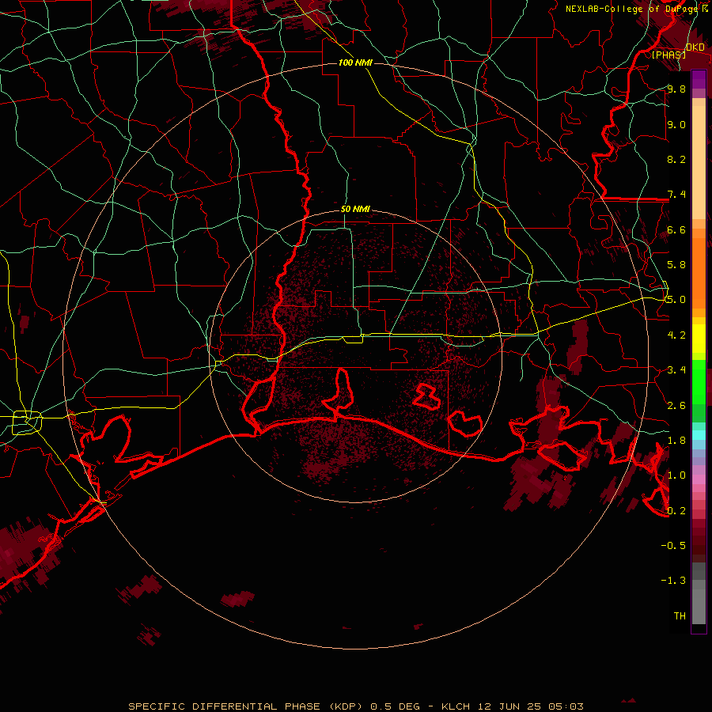
Task: Click the 9.0 value on the color scale
Action: coord(676,124)
